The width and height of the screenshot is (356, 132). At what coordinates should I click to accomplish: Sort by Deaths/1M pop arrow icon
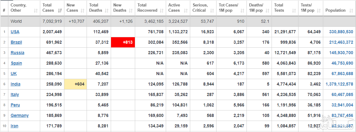tap(267, 10)
